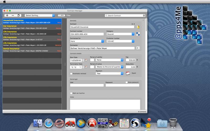Add a new contract with the plus button
This screenshot has height=131, width=210.
pyautogui.click(x=7, y=15)
